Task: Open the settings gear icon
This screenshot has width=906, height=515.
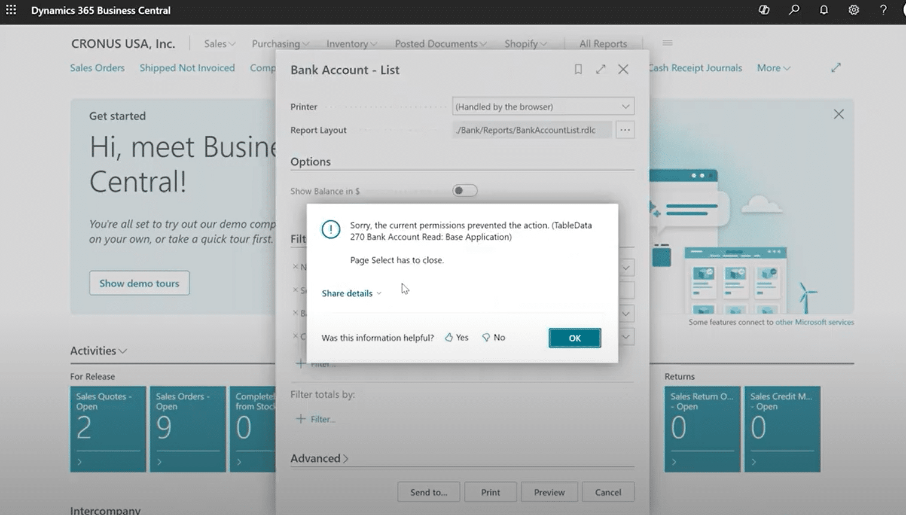Action: coord(853,10)
